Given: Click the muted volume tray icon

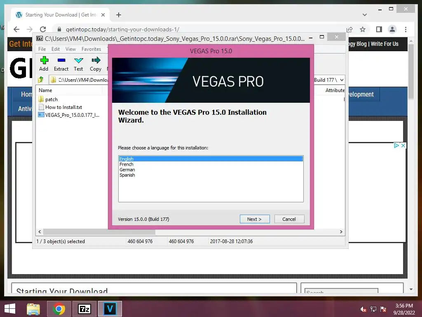Looking at the screenshot, I should [x=363, y=309].
